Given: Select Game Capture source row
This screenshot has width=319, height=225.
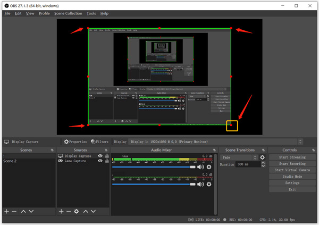Looking at the screenshot, I should tap(83, 161).
